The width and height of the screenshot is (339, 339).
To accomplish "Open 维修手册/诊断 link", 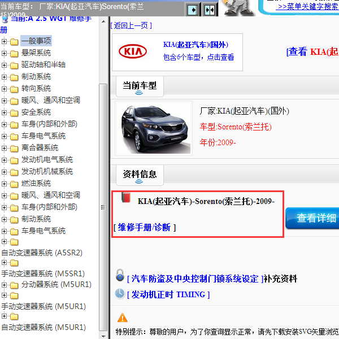I will tap(145, 228).
